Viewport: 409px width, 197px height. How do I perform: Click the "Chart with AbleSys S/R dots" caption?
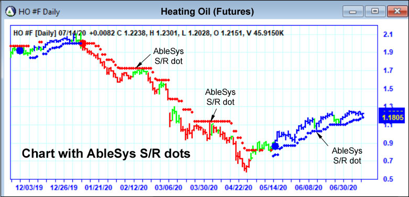coord(106,154)
